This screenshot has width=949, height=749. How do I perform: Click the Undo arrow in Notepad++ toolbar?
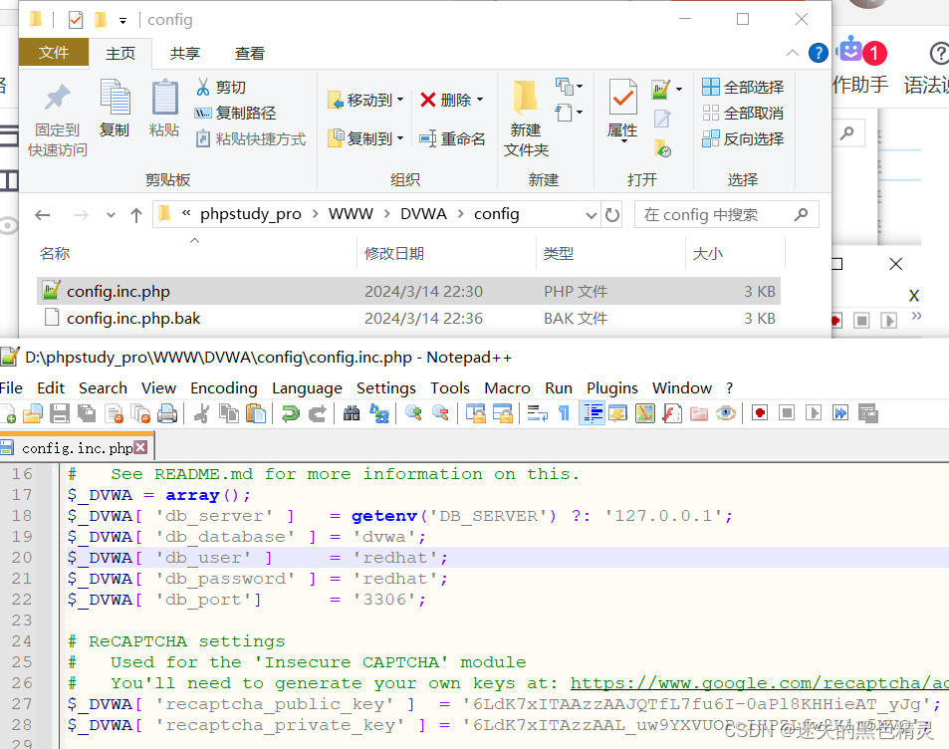291,413
